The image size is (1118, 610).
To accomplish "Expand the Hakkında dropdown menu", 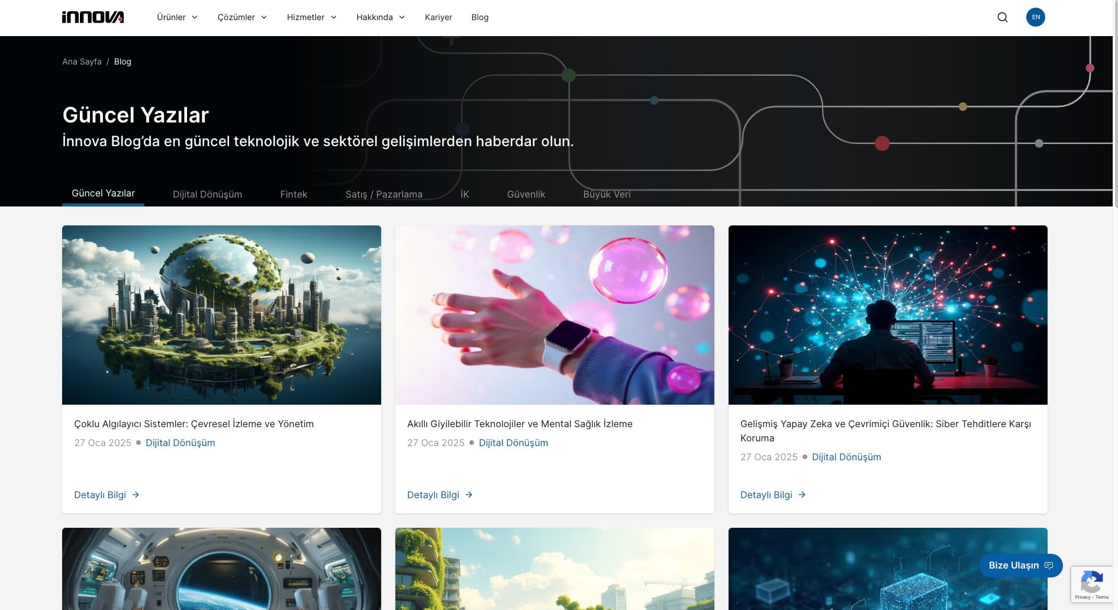I will 381,17.
